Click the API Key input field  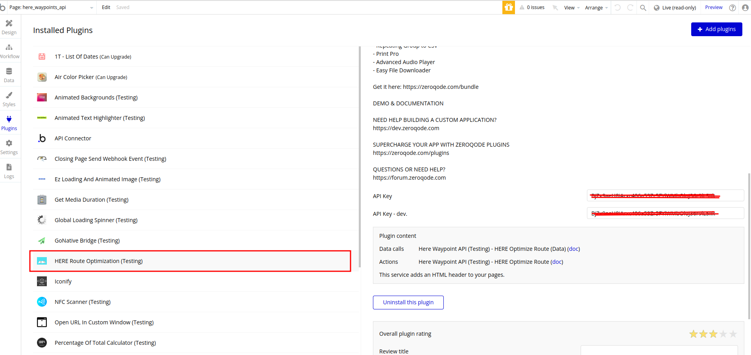tap(665, 195)
